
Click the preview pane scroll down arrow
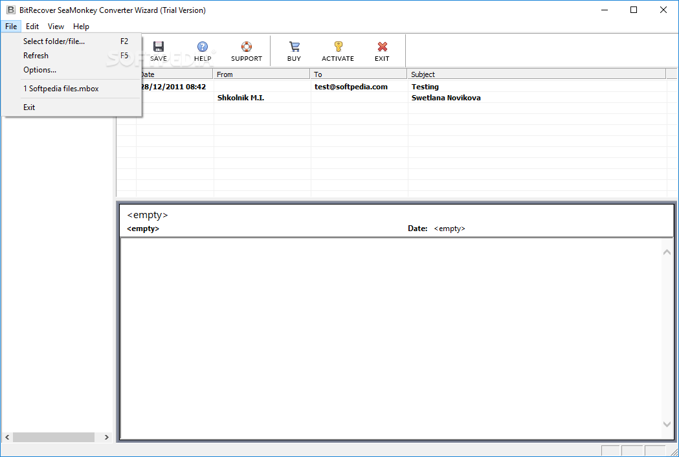coord(667,424)
